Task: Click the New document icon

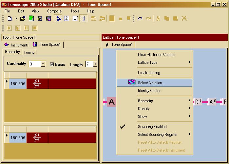Action: [10, 19]
